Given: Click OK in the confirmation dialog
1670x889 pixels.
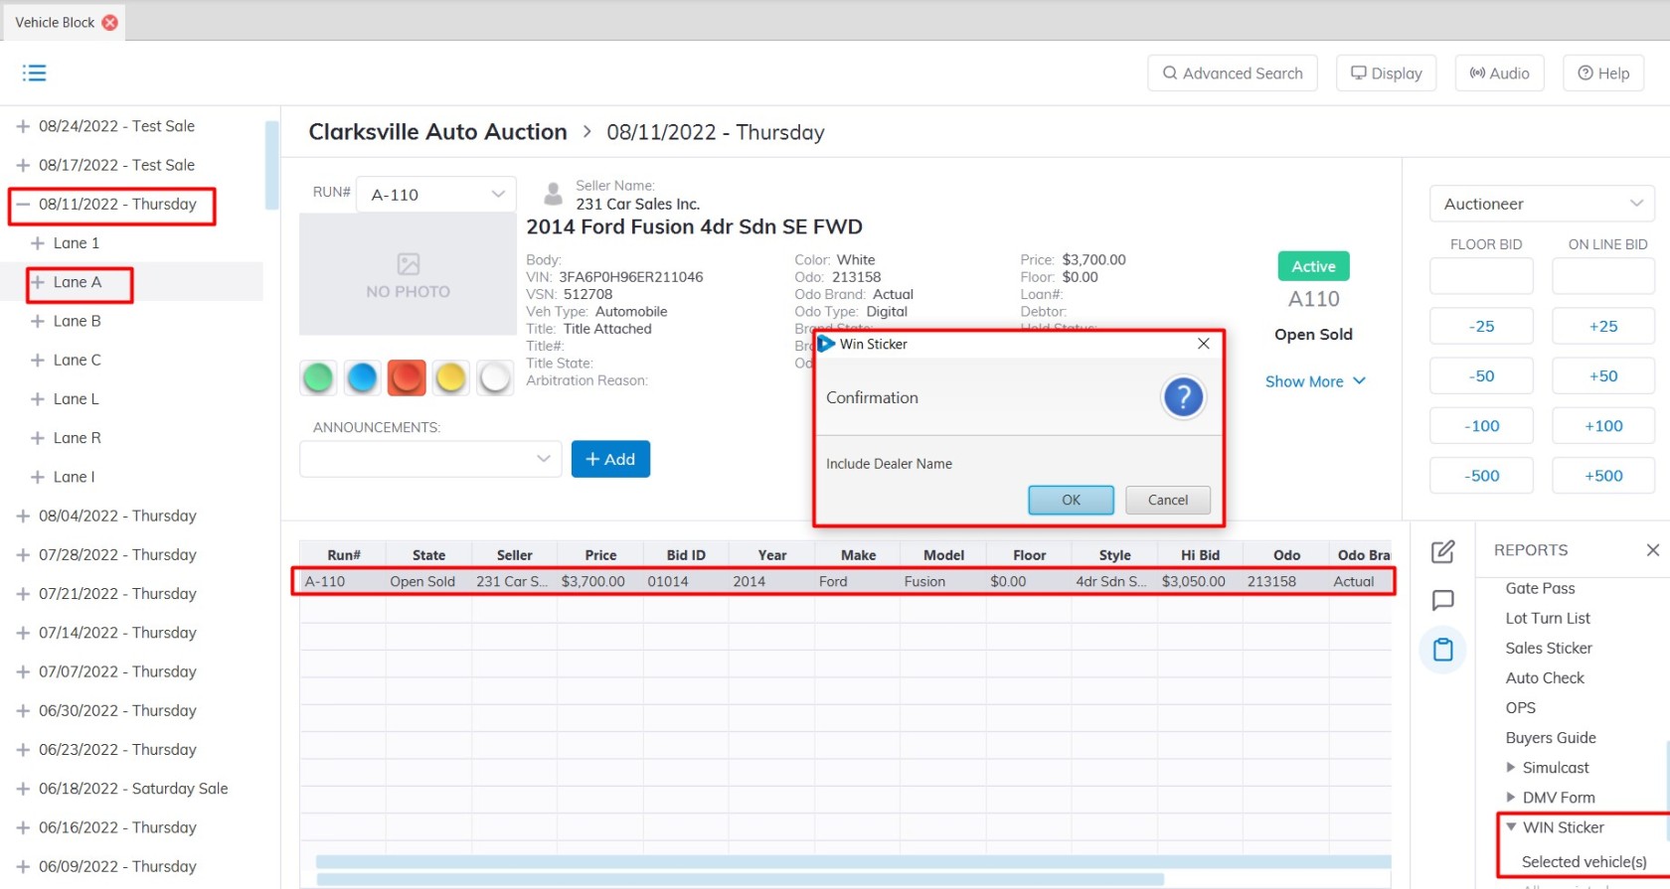Looking at the screenshot, I should (x=1071, y=500).
